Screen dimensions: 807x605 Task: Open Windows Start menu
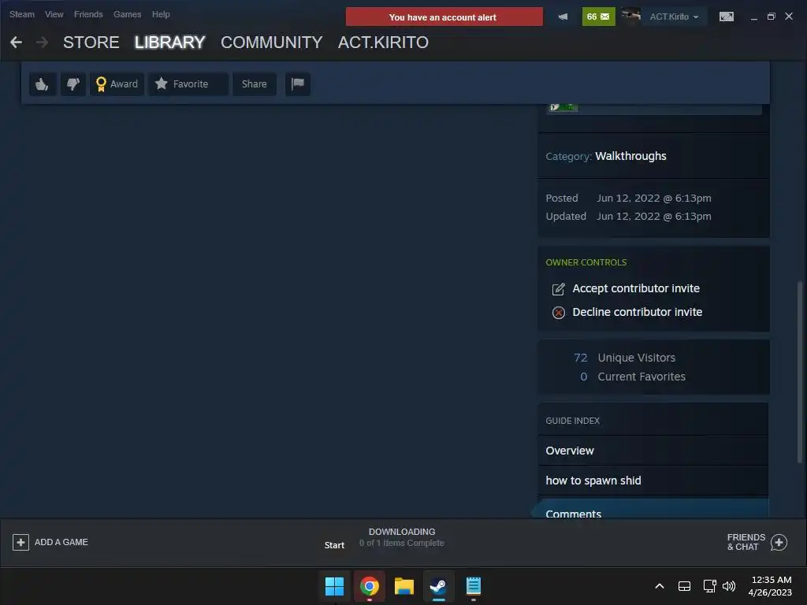[x=334, y=586]
